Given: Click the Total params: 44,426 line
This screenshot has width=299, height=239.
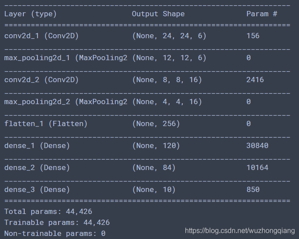Looking at the screenshot, I should click(x=48, y=212).
